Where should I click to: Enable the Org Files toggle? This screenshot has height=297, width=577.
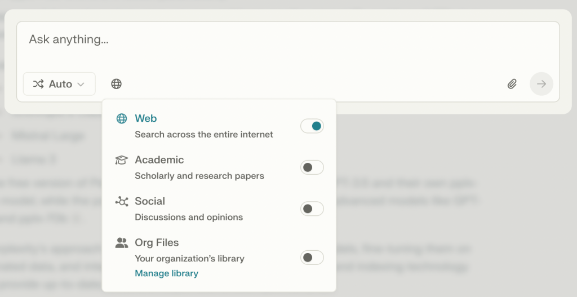(x=312, y=258)
